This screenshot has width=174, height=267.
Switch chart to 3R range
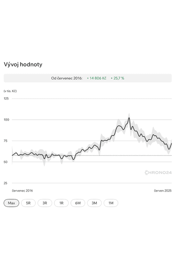tap(45, 203)
